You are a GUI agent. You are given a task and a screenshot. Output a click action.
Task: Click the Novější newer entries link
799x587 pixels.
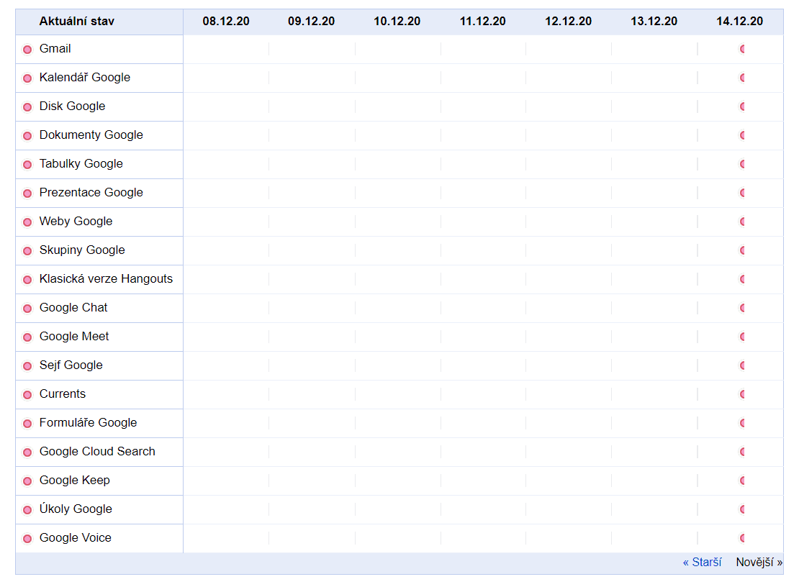click(x=759, y=563)
